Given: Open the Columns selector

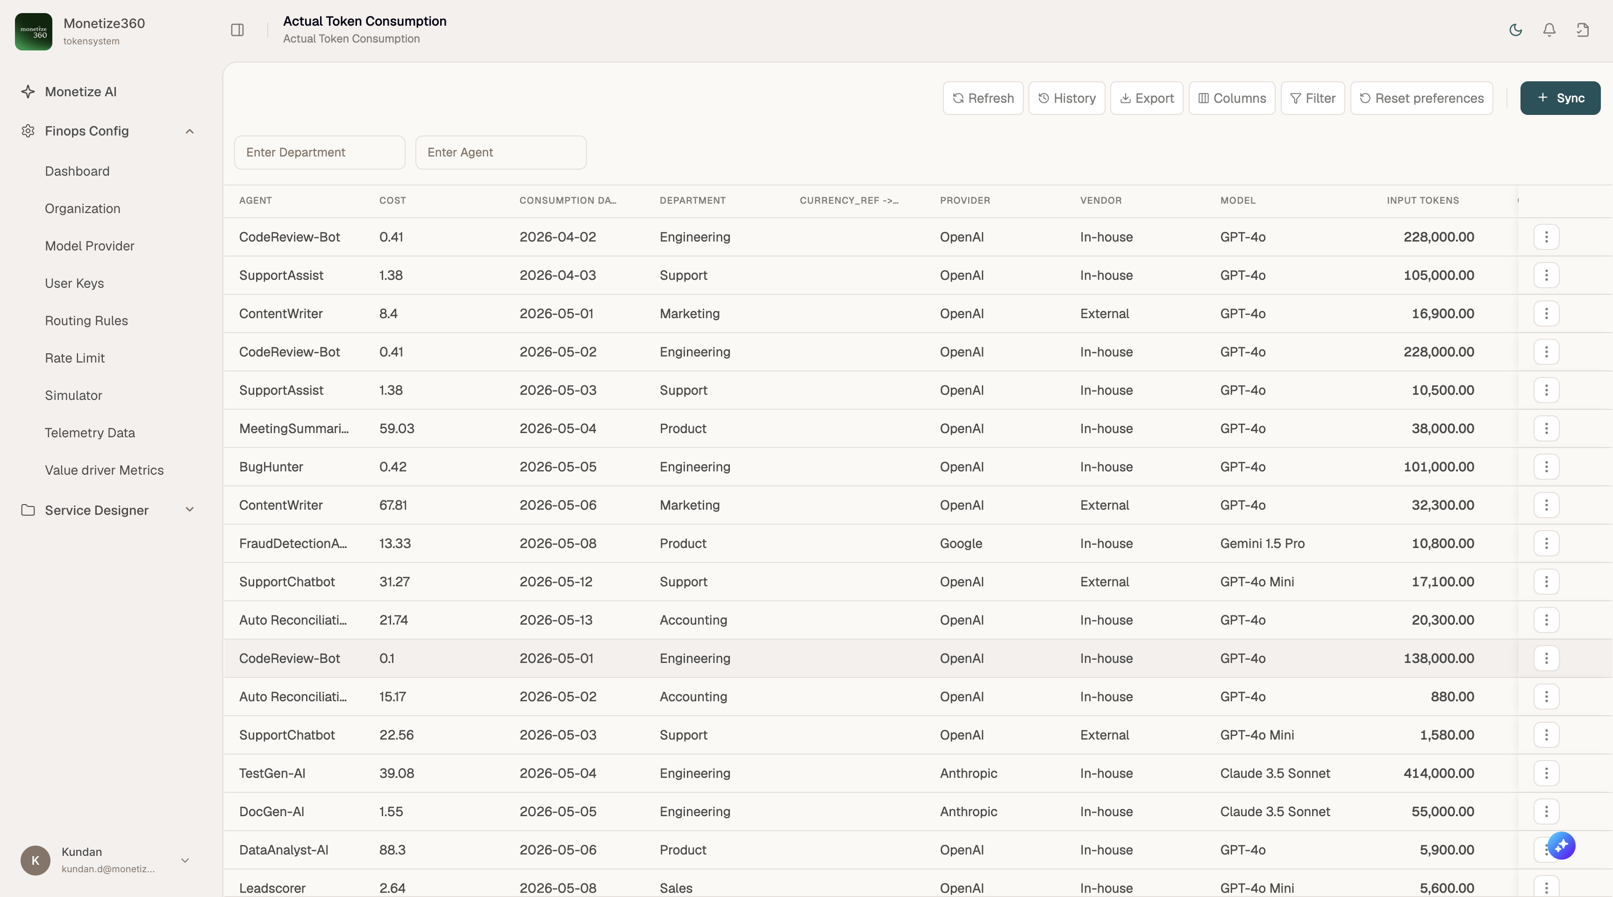Looking at the screenshot, I should click(x=1232, y=98).
